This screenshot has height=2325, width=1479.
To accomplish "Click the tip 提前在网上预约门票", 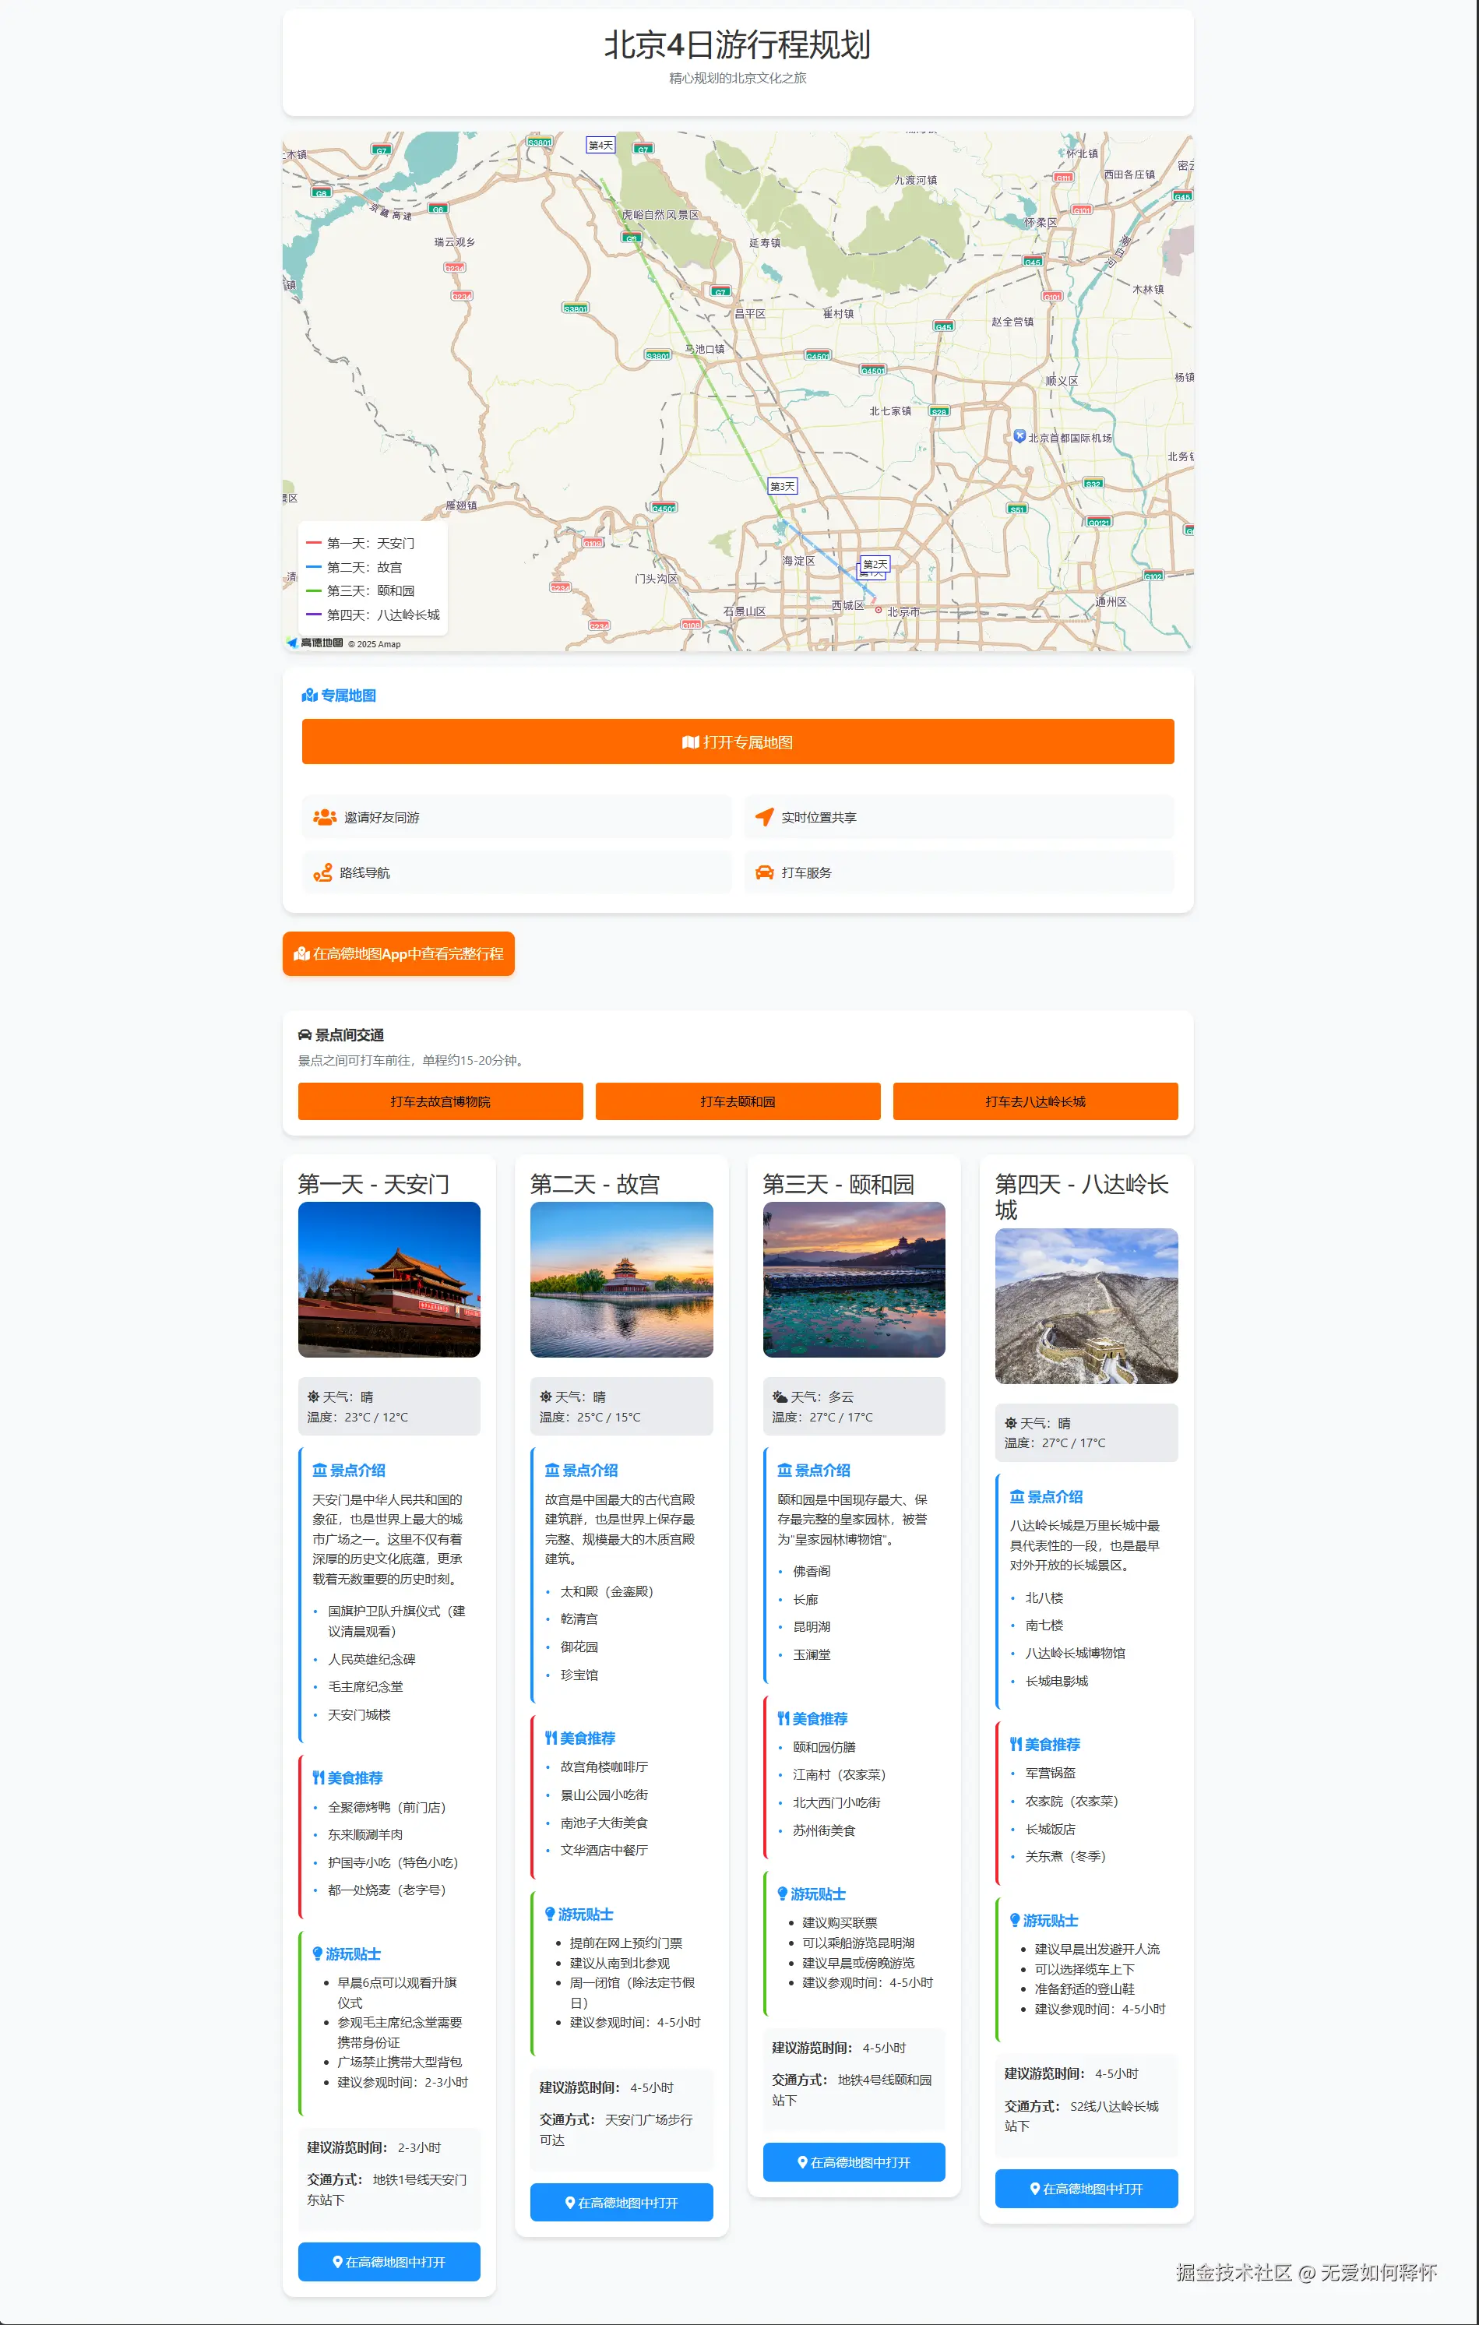I will pos(625,1943).
